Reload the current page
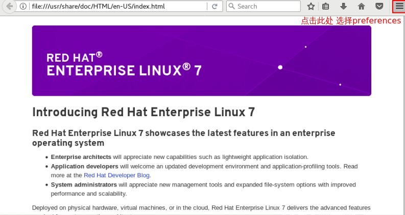This screenshot has width=405, height=215. tap(215, 7)
